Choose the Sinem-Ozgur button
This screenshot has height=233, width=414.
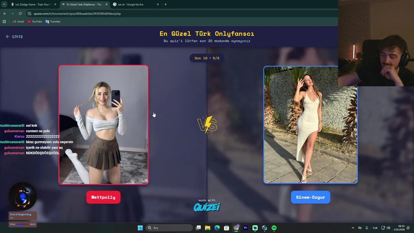(x=310, y=197)
